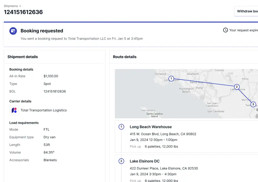Click the San Clemente label on map
The width and height of the screenshot is (258, 182).
tap(216, 111)
